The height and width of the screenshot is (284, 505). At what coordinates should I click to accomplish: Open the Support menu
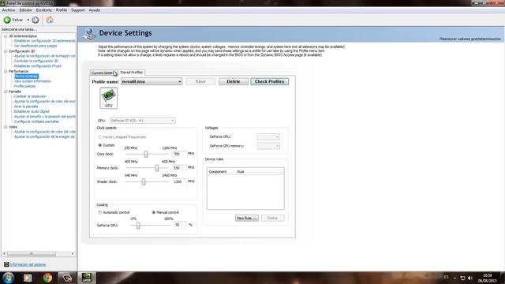[x=77, y=10]
